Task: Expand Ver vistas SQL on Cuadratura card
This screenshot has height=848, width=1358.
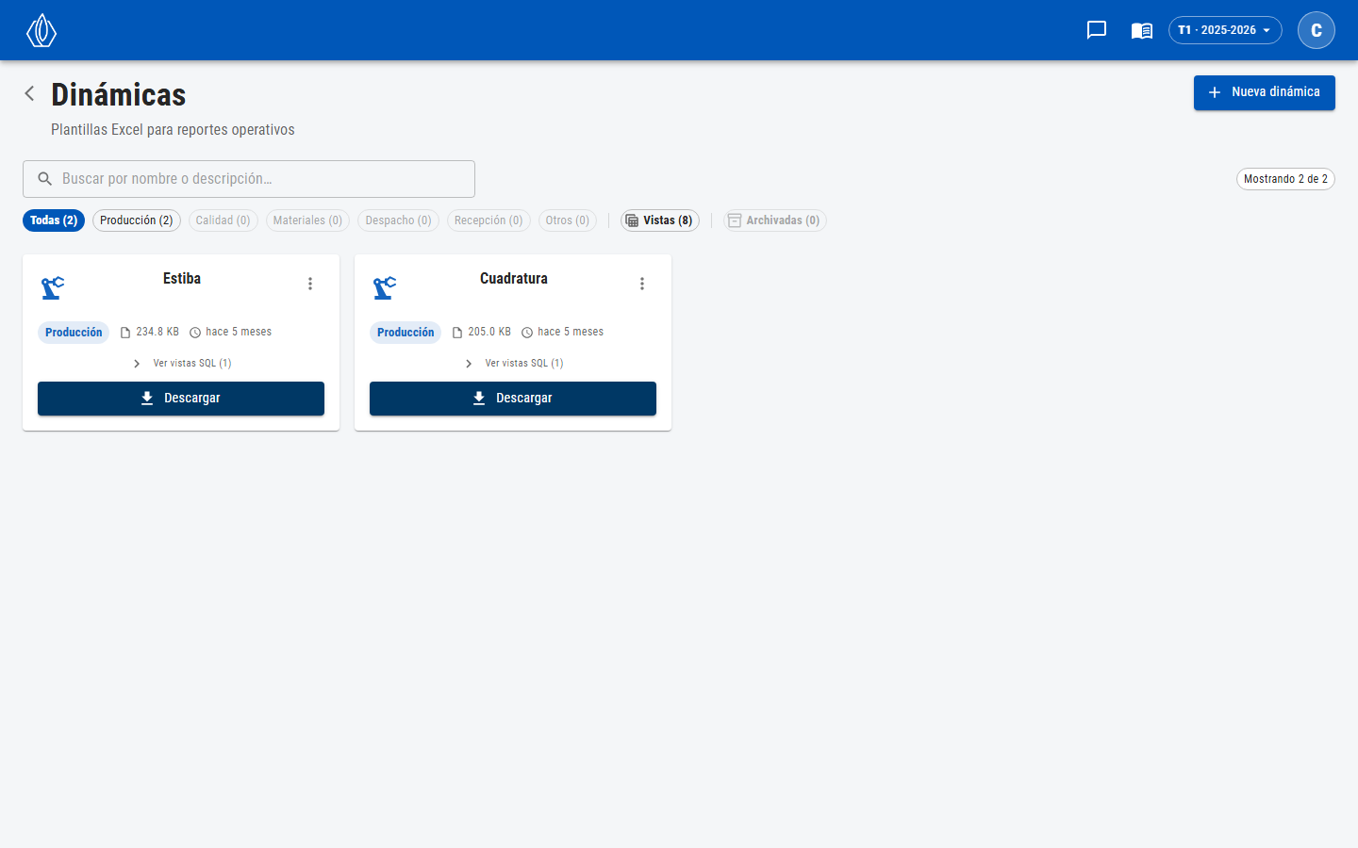Action: (514, 363)
